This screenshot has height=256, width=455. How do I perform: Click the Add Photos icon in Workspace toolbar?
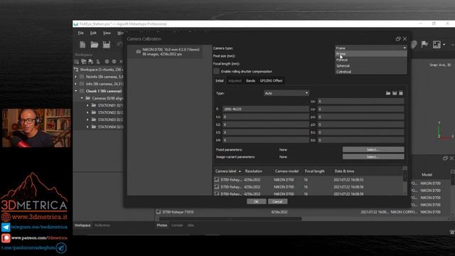[x=84, y=62]
